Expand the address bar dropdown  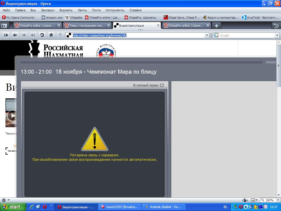click(x=207, y=35)
